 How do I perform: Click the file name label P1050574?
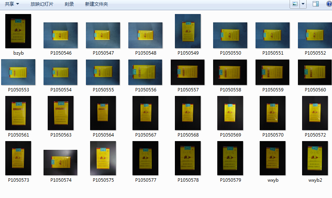[61, 180]
